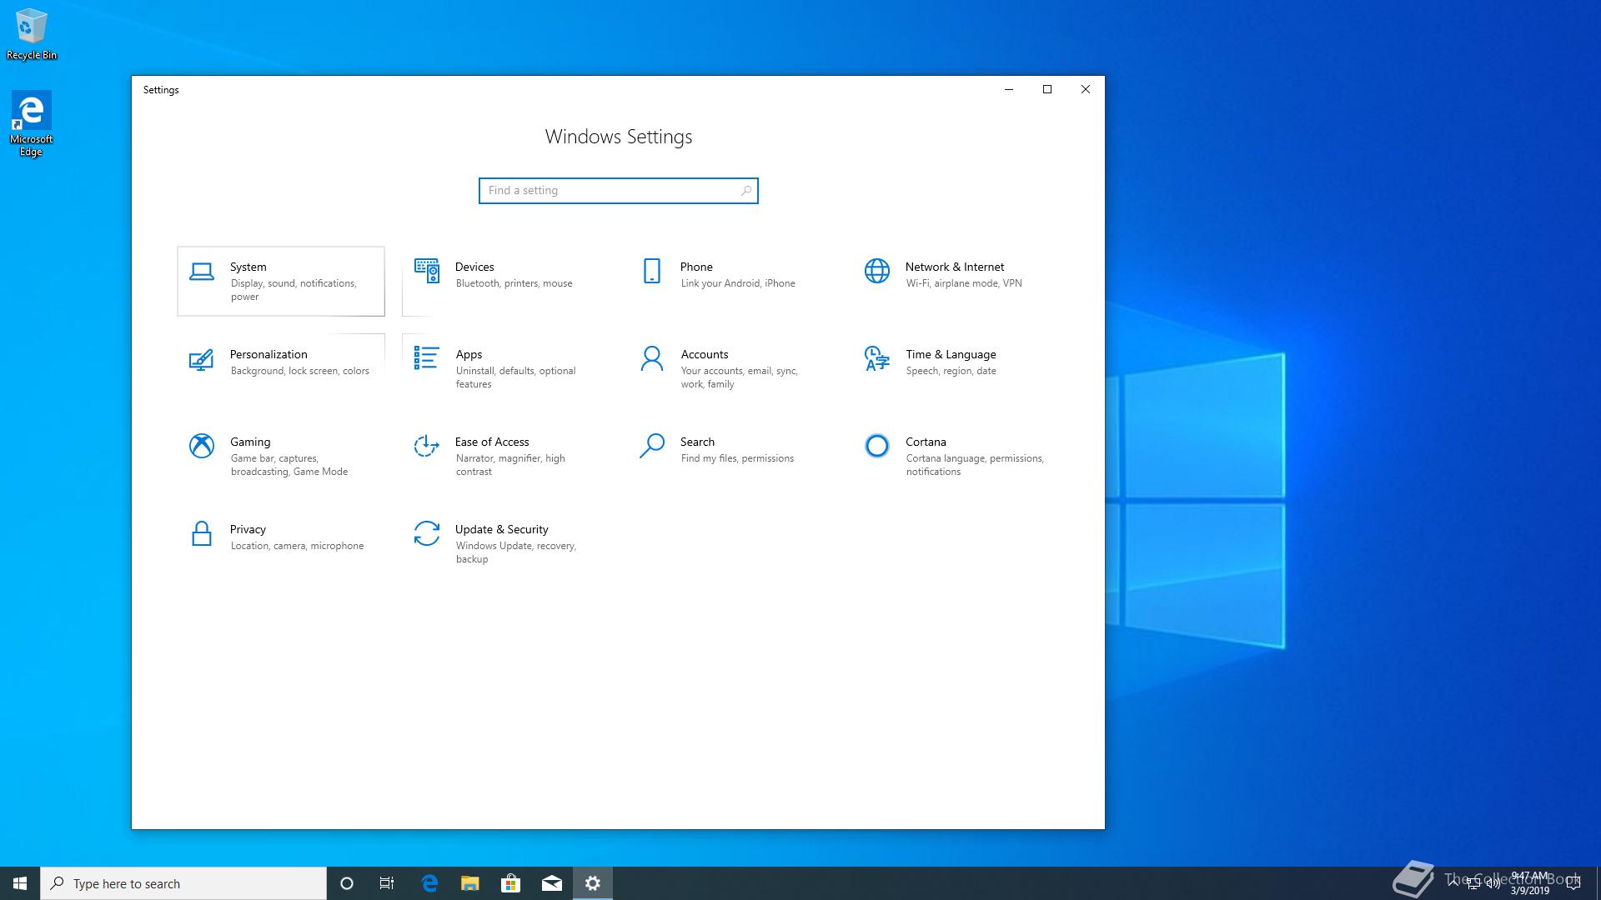This screenshot has width=1601, height=900.
Task: Open File Explorer from the taskbar
Action: (470, 883)
